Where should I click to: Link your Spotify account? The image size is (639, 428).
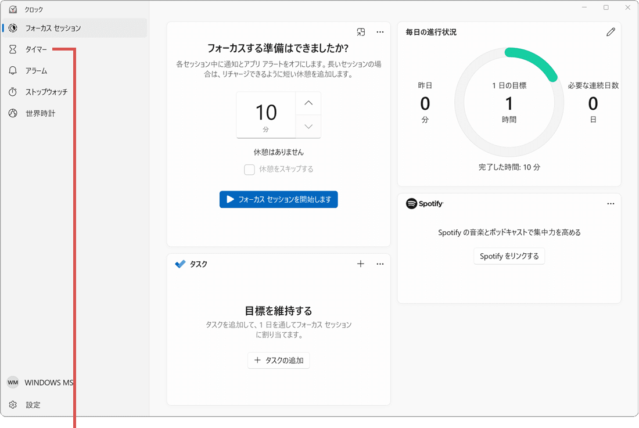(x=509, y=256)
